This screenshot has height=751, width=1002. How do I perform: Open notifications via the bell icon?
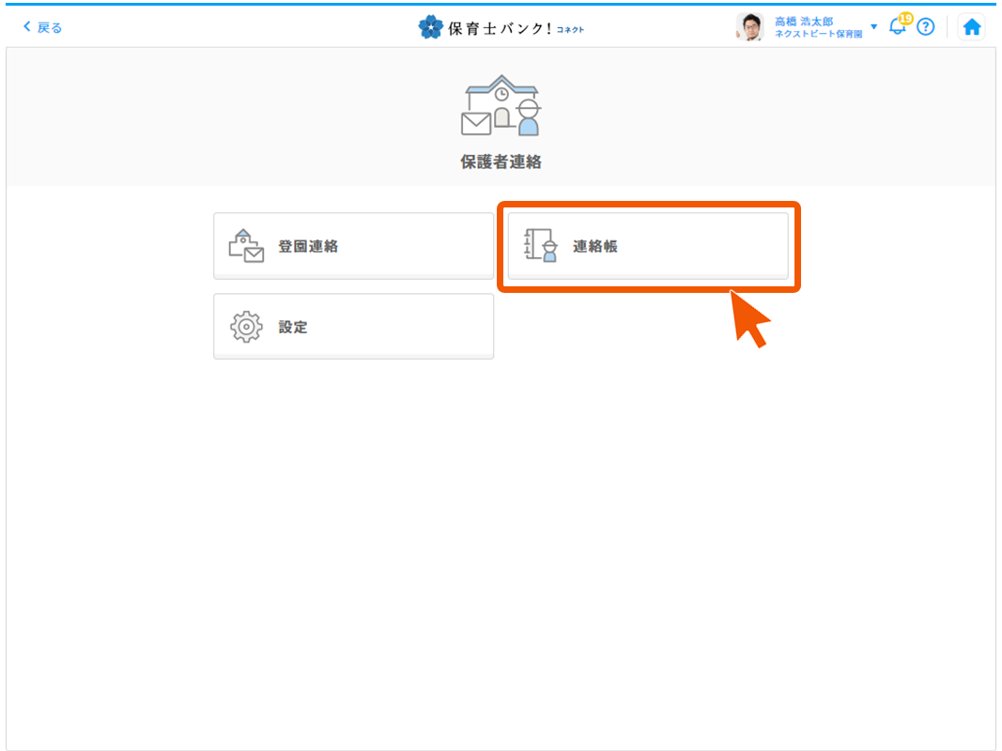tap(896, 28)
